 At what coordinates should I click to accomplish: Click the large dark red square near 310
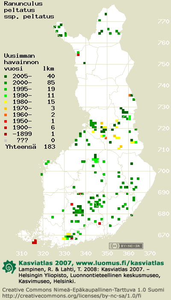point(35,242)
